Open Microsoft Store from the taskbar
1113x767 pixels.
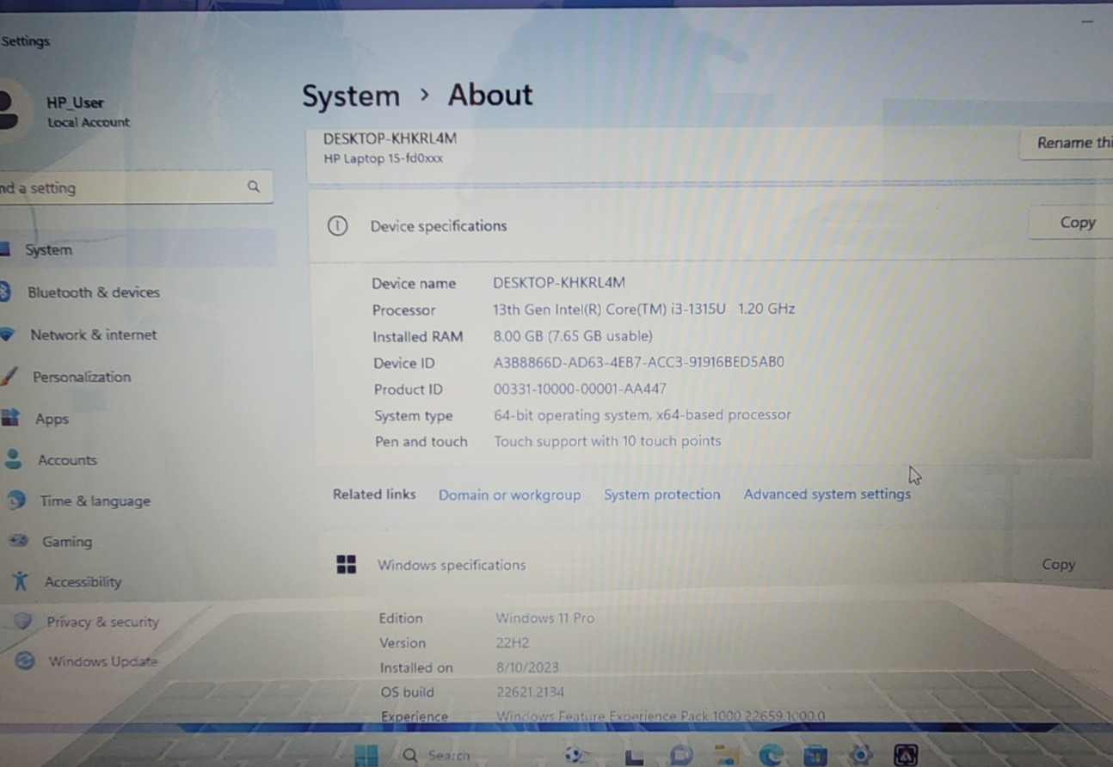pyautogui.click(x=815, y=756)
